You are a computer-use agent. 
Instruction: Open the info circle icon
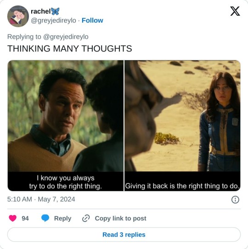tap(235, 199)
